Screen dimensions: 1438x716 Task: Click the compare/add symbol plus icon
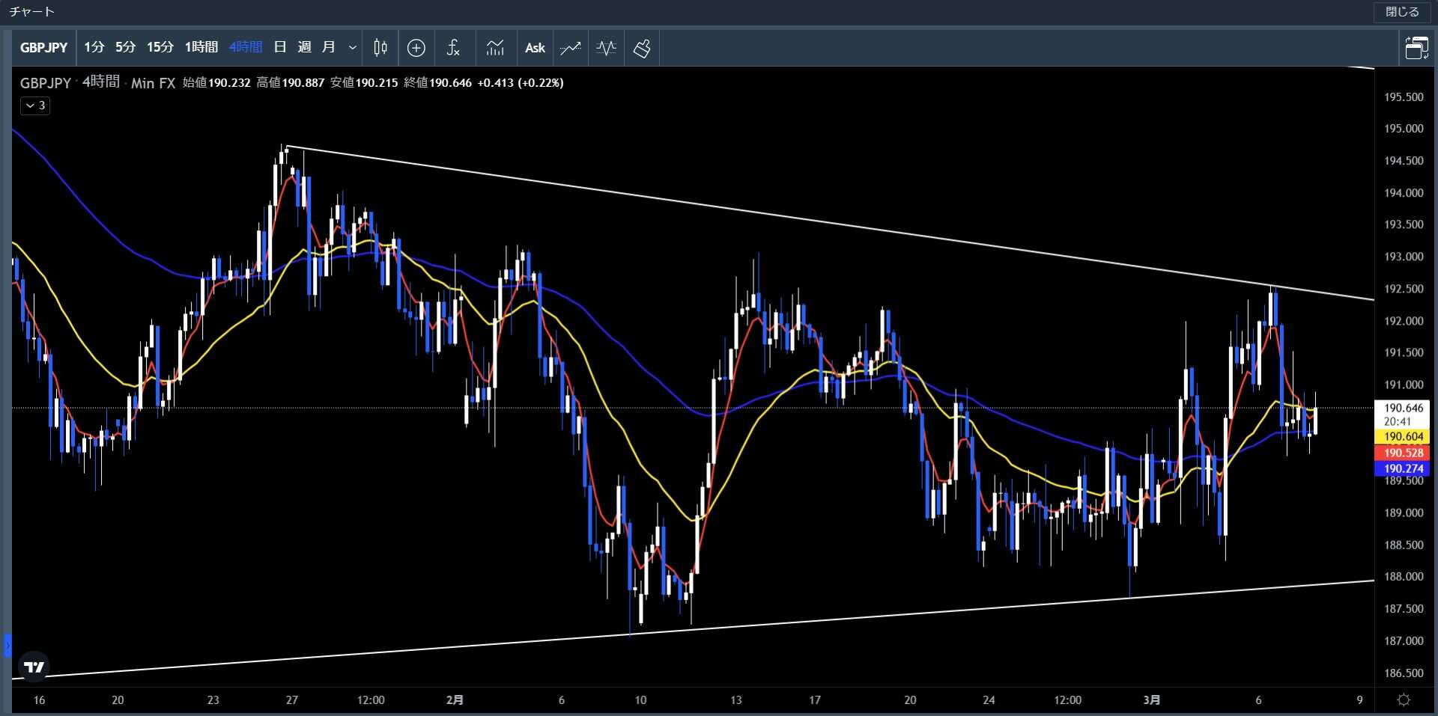click(x=416, y=48)
